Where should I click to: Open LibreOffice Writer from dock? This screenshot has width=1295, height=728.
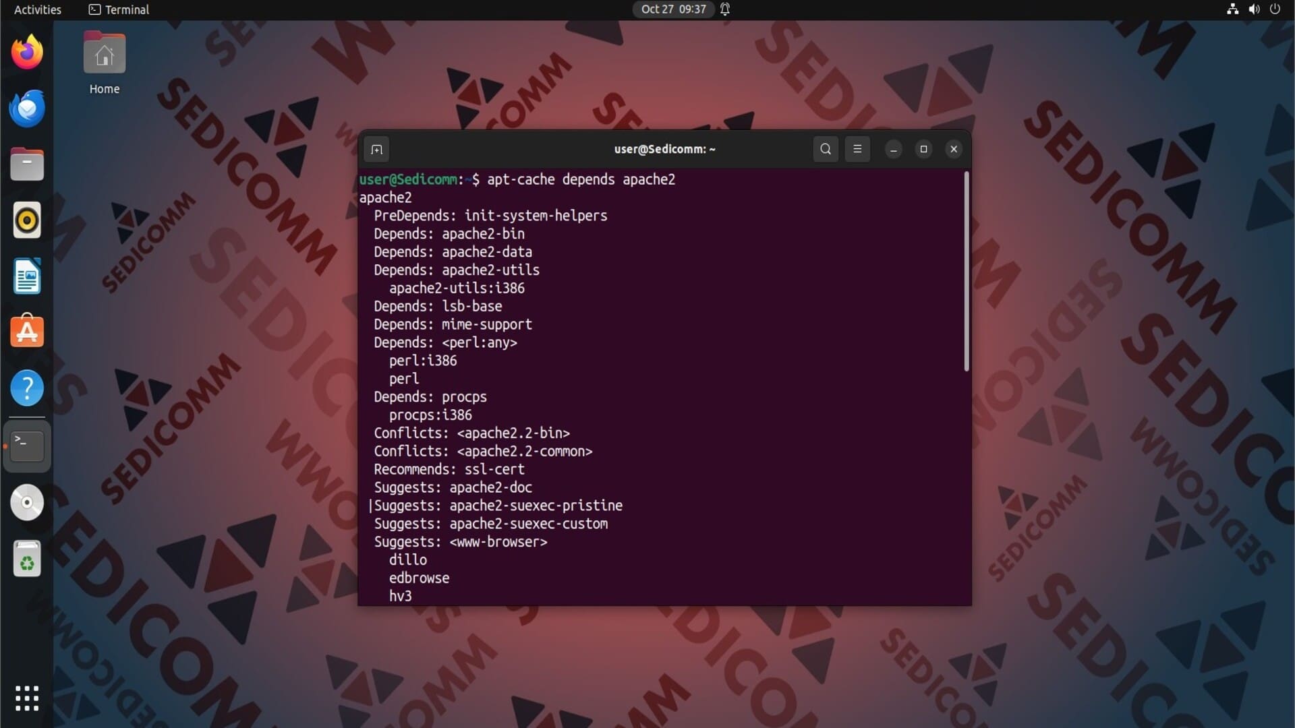pyautogui.click(x=27, y=276)
